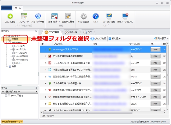Open the 対応ブログ一覧 globe icon
This screenshot has width=171, height=125.
point(38,16)
